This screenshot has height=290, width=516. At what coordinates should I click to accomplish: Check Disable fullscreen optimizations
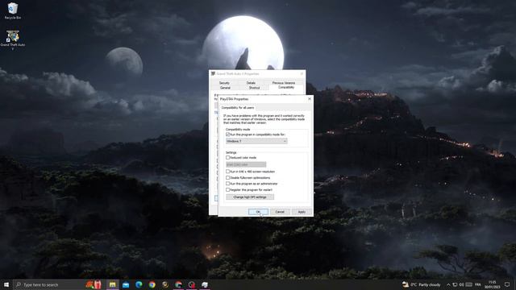pos(227,177)
